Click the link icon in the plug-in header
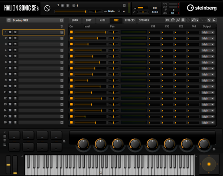This screenshot has width=223, height=176. click(124, 11)
